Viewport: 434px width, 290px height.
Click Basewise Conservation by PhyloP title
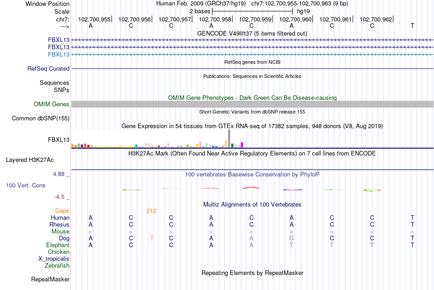point(252,174)
